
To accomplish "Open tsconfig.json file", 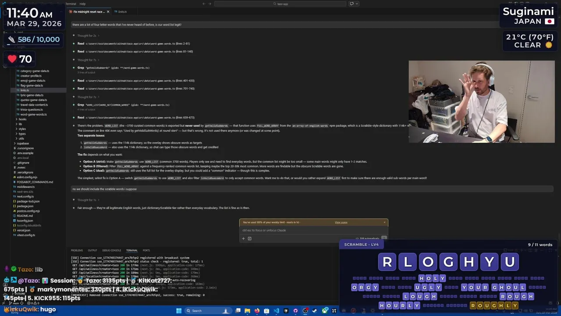I will point(25,221).
